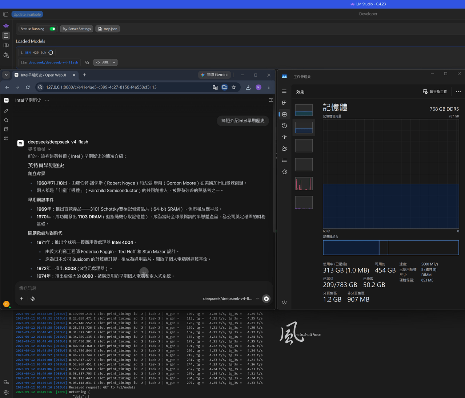Click the Update available button

(27, 15)
